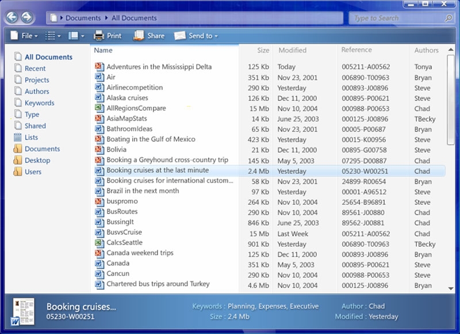Click the Back navigation arrow button

pyautogui.click(x=11, y=17)
